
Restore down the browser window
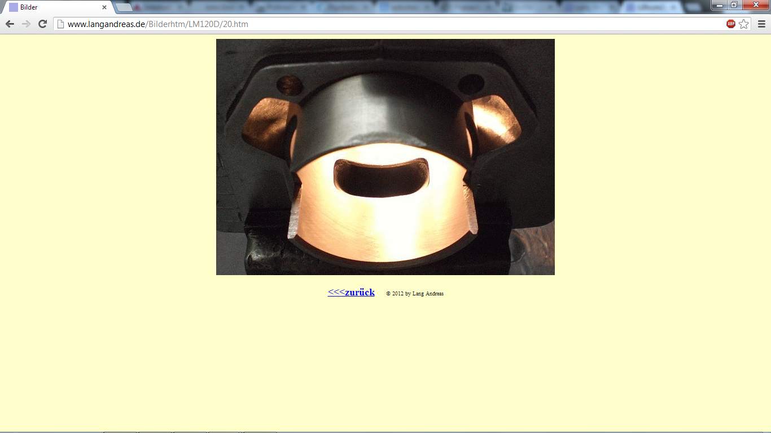(734, 5)
